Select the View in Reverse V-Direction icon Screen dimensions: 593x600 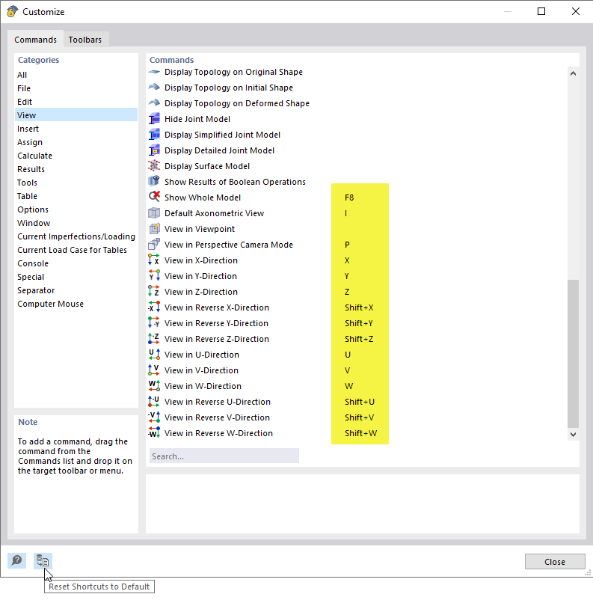(154, 417)
